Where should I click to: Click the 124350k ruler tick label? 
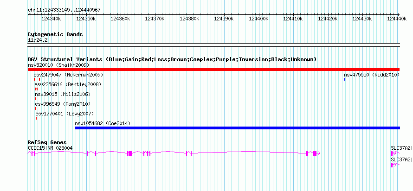[x=86, y=19]
